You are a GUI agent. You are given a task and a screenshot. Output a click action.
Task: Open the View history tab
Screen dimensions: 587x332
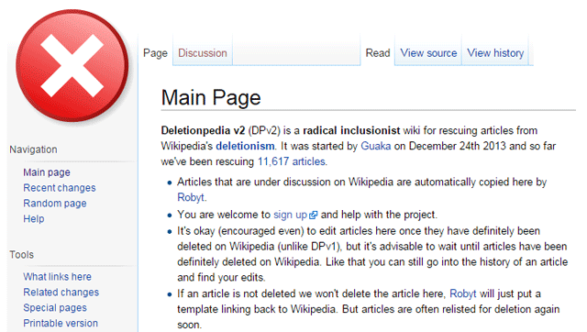[495, 53]
